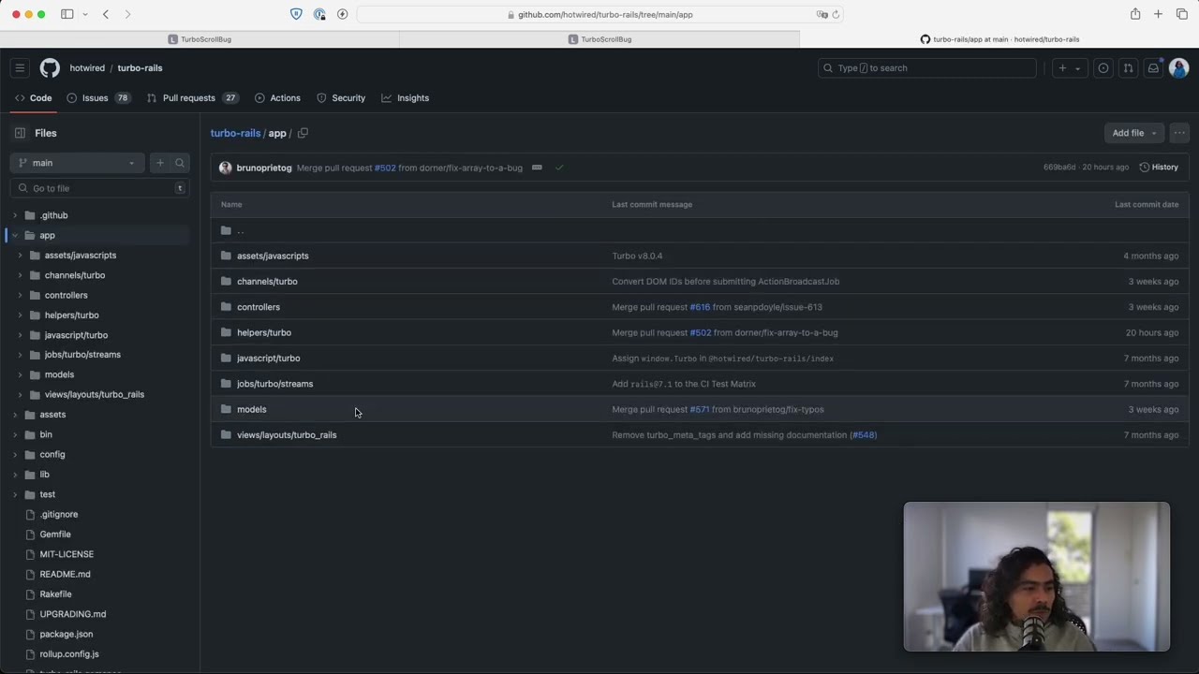The image size is (1199, 674).
Task: Expand the commit message ellipsis button
Action: click(x=537, y=168)
